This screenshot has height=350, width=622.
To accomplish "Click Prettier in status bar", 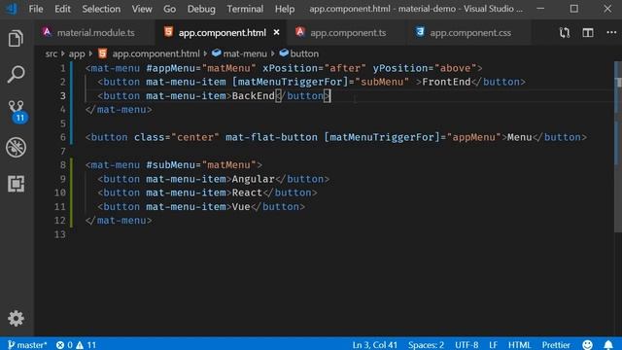I will click(x=556, y=345).
